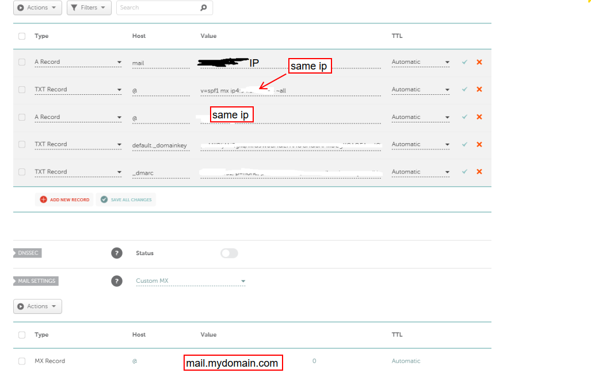Remove the default._domainkey record using red X
Viewport: 591px width, 373px height.
pyautogui.click(x=479, y=144)
